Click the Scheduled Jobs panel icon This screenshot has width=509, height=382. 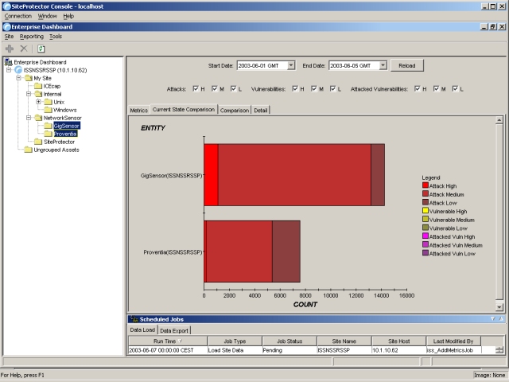[x=134, y=319]
